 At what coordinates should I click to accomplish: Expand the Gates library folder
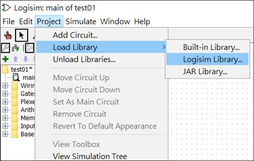click(x=5, y=94)
